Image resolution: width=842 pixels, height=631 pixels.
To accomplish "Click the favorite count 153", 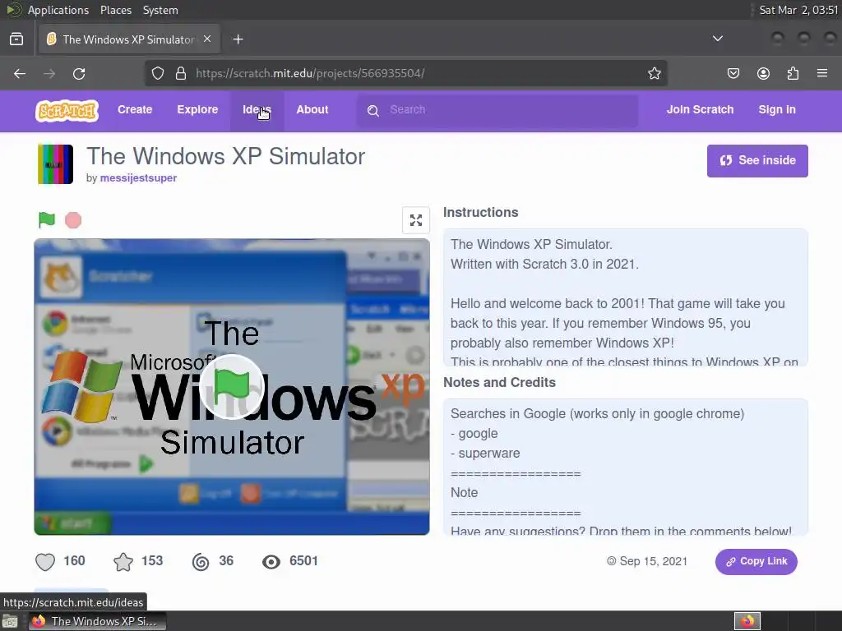I will tap(152, 561).
